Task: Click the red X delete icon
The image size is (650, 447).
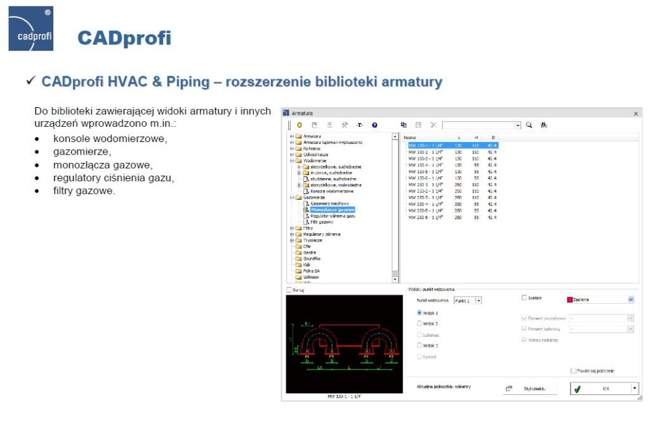Action: (x=434, y=125)
